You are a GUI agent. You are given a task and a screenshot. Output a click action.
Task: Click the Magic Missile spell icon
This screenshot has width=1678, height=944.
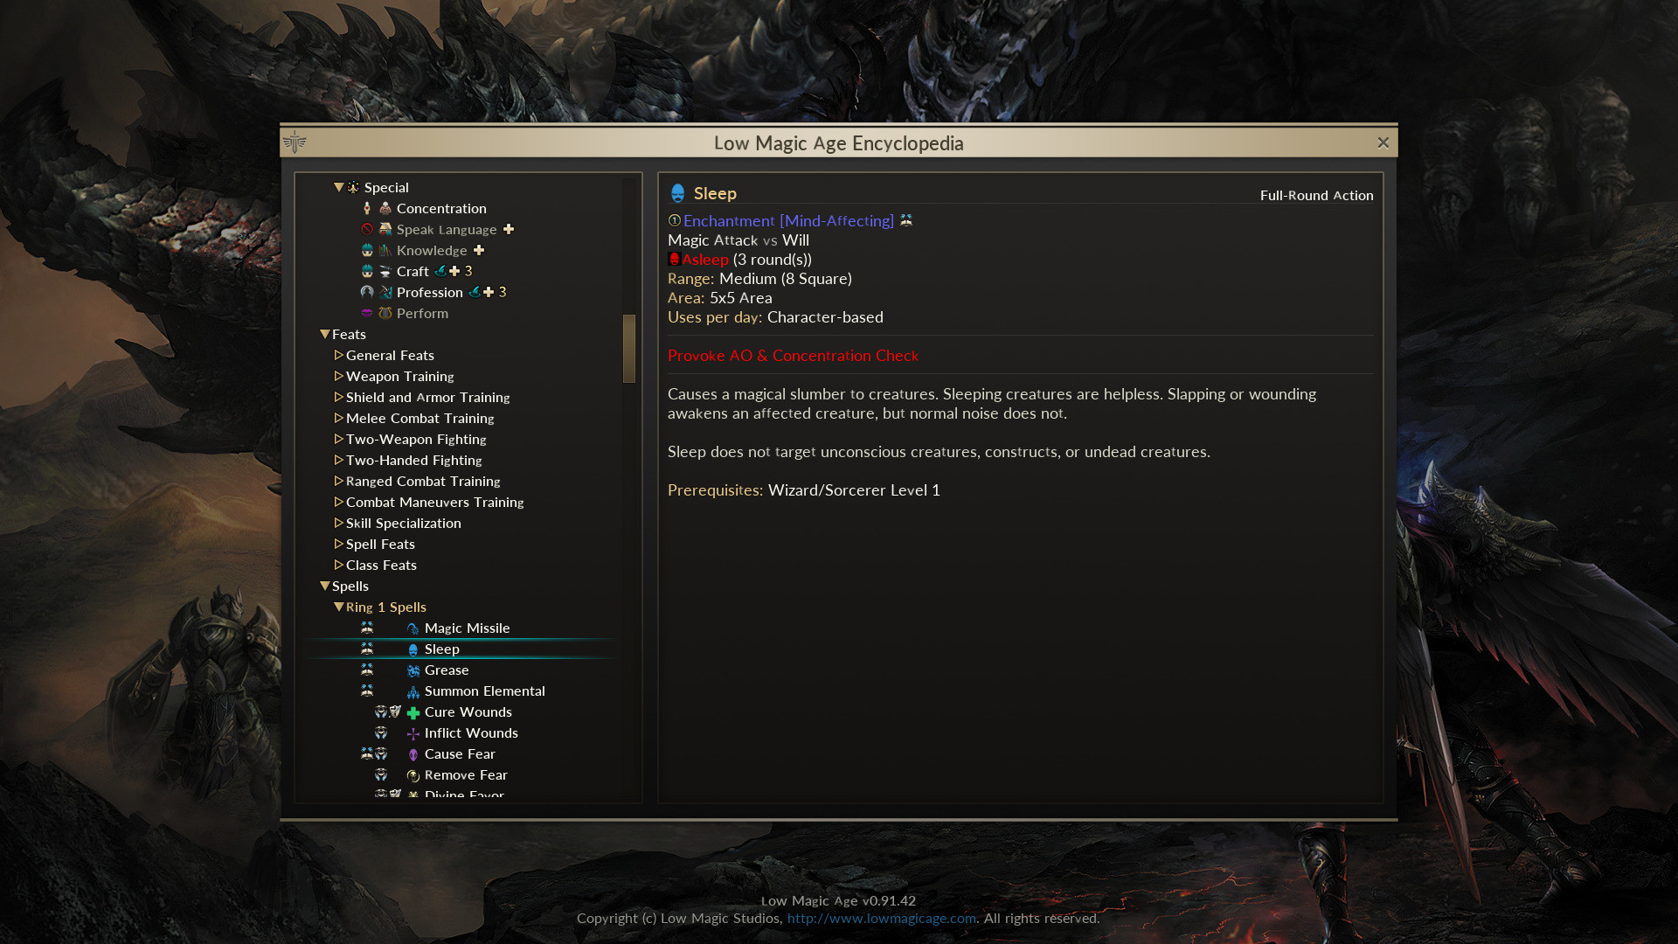(x=413, y=628)
